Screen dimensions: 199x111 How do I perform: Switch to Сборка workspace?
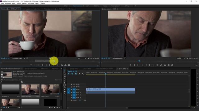(66, 6)
